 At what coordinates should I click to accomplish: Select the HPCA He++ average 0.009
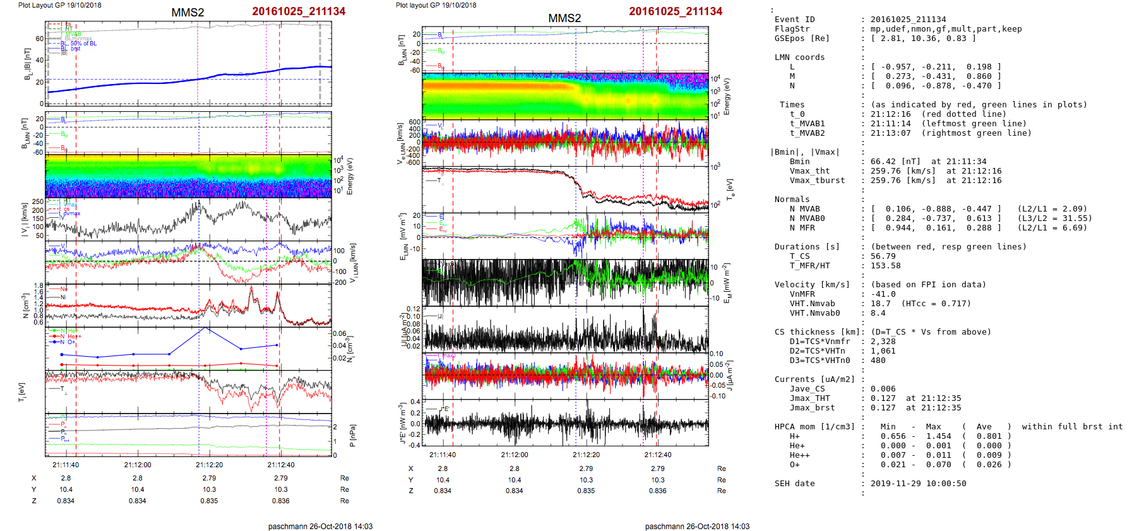point(989,455)
